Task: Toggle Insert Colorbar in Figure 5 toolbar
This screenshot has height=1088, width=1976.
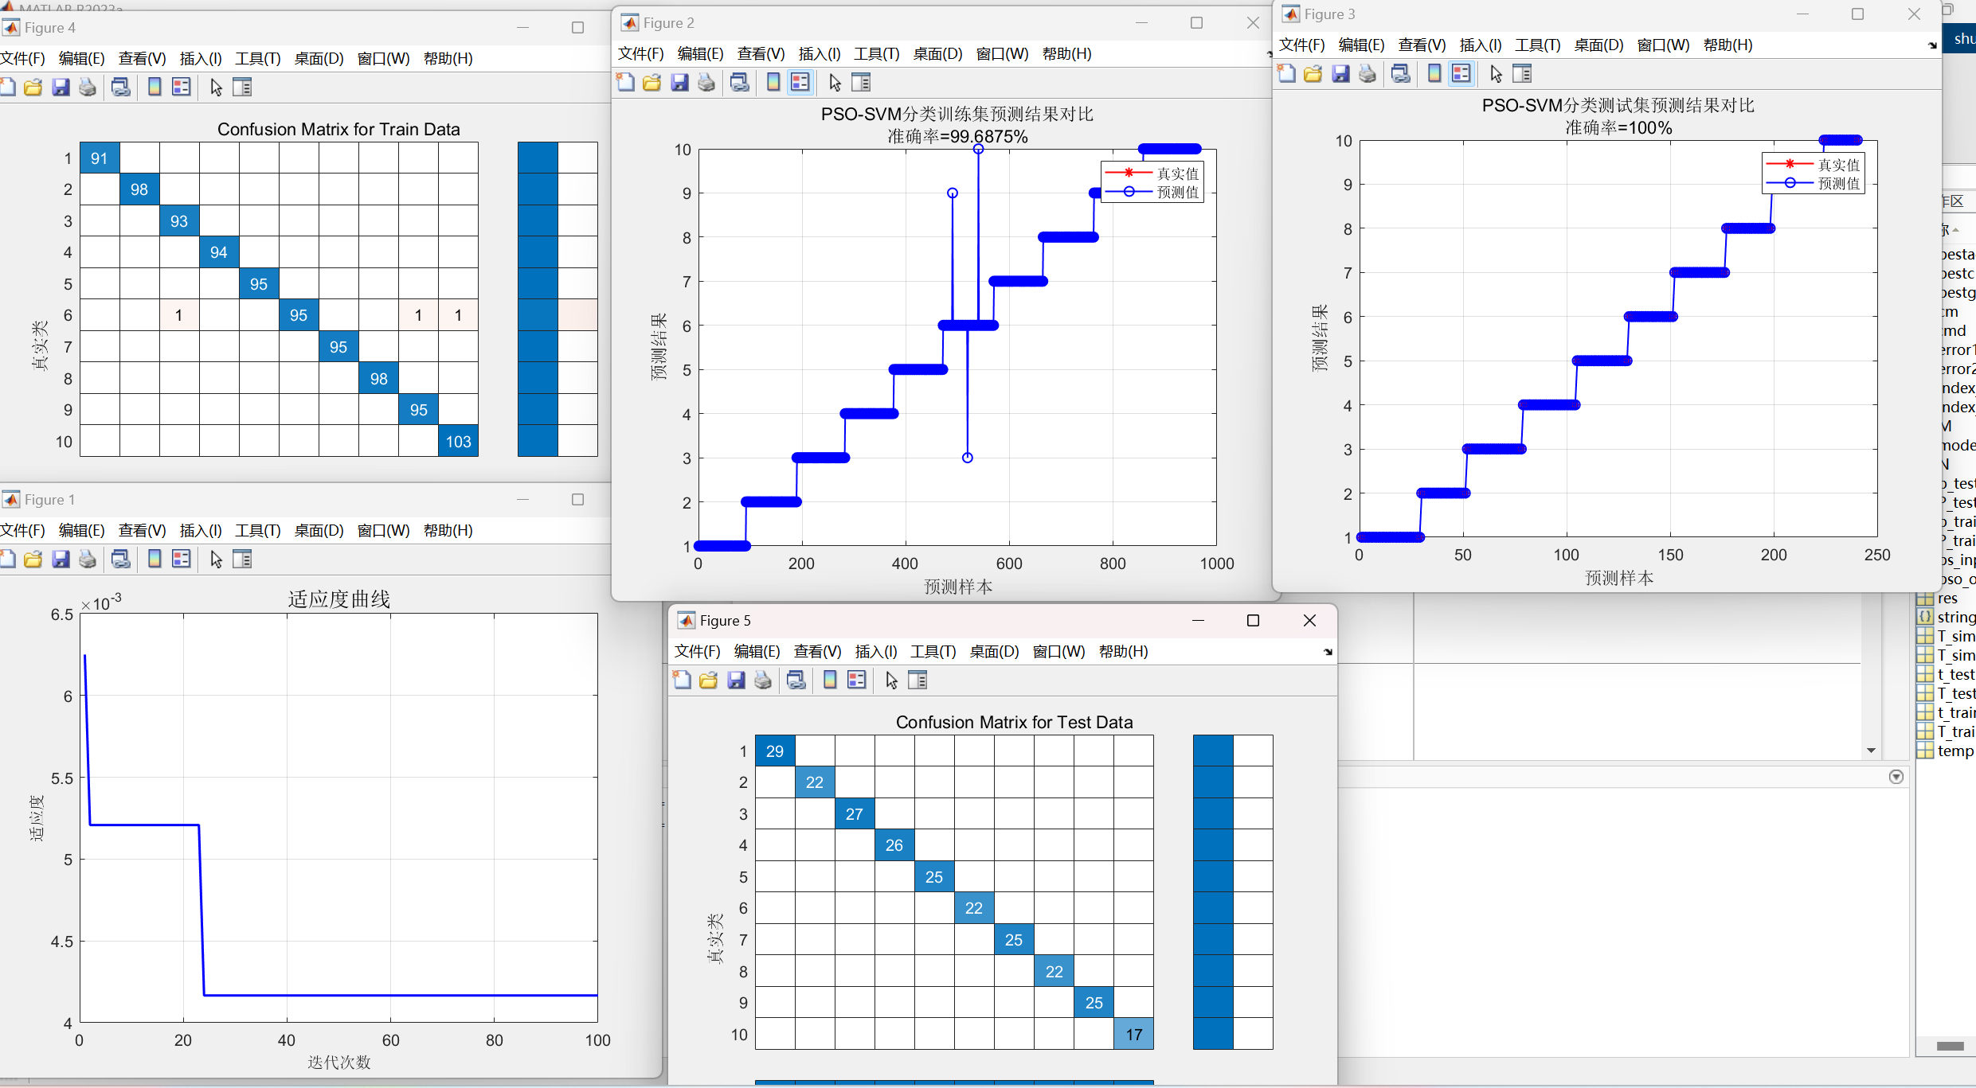Action: (830, 680)
